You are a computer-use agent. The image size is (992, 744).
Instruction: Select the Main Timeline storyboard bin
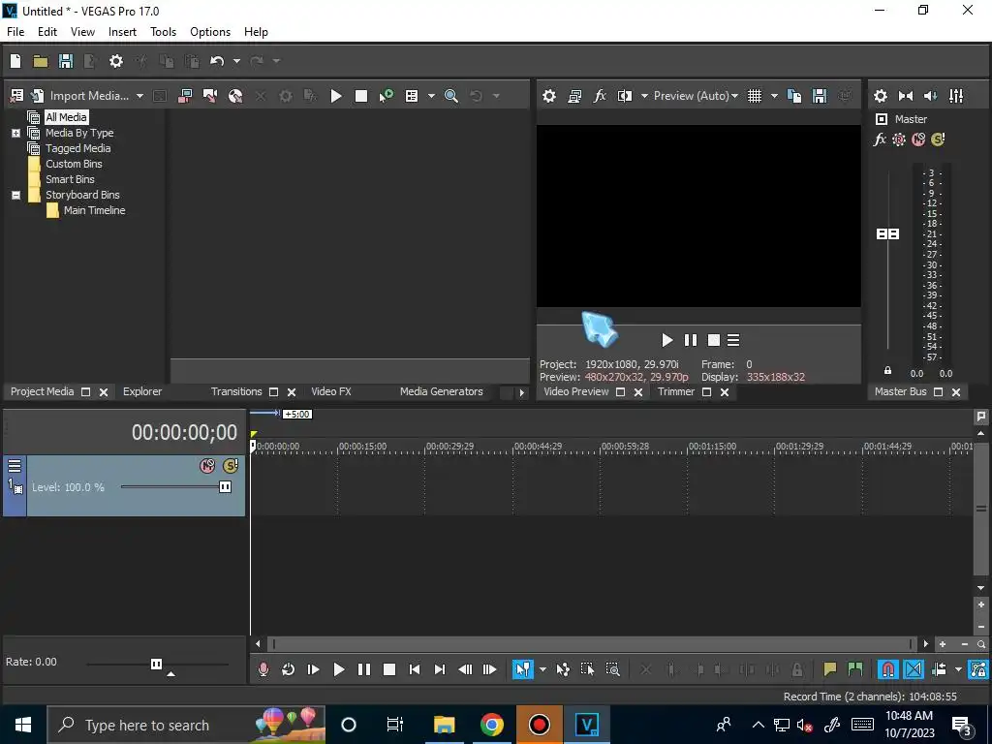pyautogui.click(x=94, y=210)
